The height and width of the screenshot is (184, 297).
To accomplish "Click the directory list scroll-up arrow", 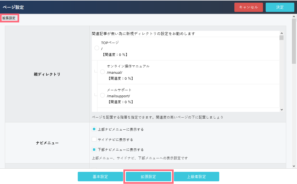I will [x=282, y=33].
